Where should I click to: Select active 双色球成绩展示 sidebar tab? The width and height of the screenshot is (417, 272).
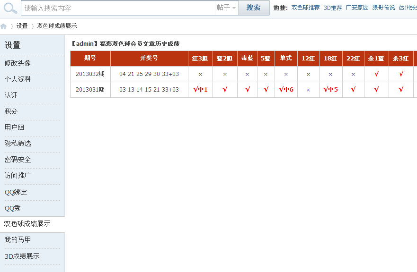coord(32,224)
